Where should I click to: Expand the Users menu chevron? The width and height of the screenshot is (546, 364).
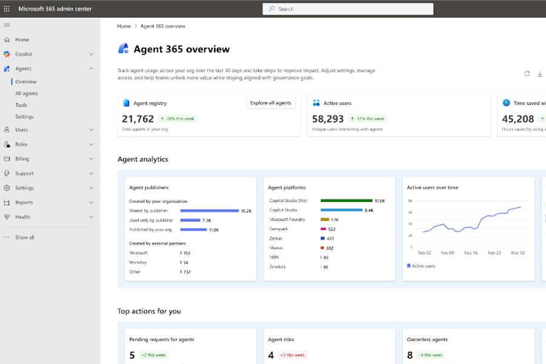[x=91, y=130]
